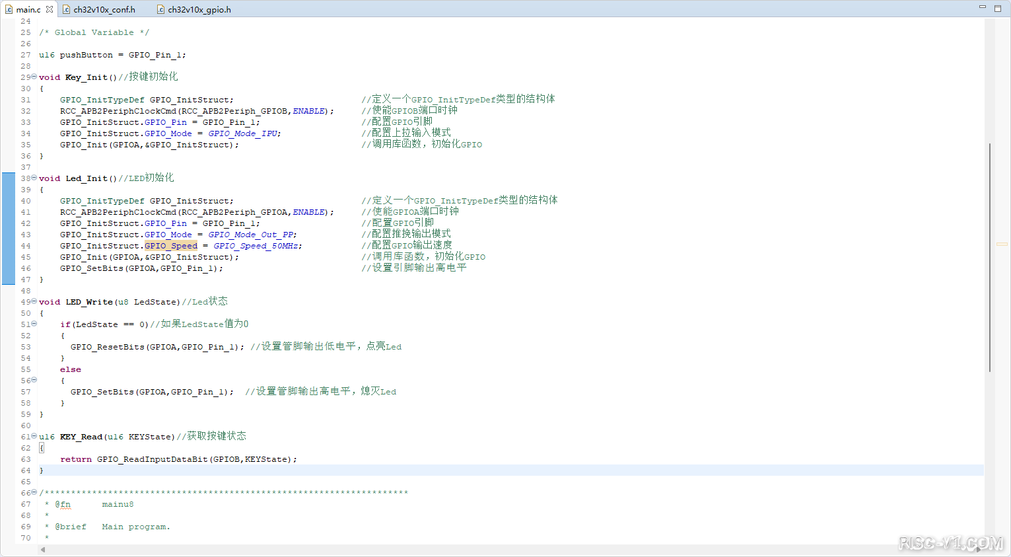Click line number 44 in the gutter
Screen dimensions: 1011x557
point(26,246)
